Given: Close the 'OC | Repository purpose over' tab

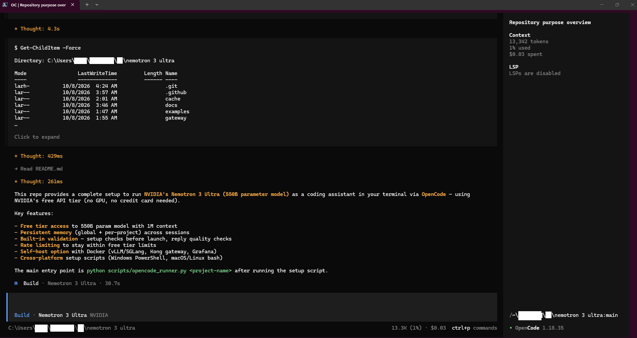Looking at the screenshot, I should point(73,5).
